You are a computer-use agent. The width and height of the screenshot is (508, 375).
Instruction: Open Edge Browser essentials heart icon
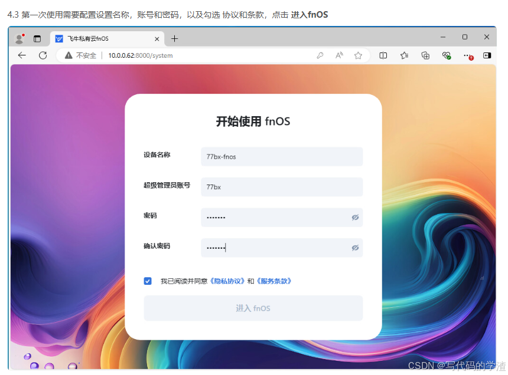point(447,55)
